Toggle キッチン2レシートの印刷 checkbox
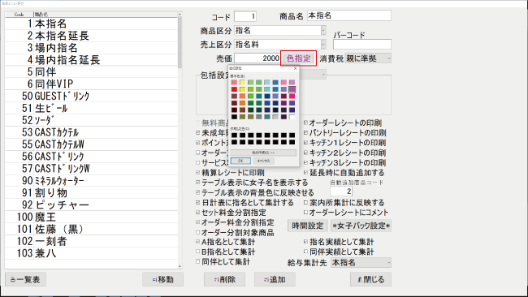The width and height of the screenshot is (528, 297). [x=305, y=153]
